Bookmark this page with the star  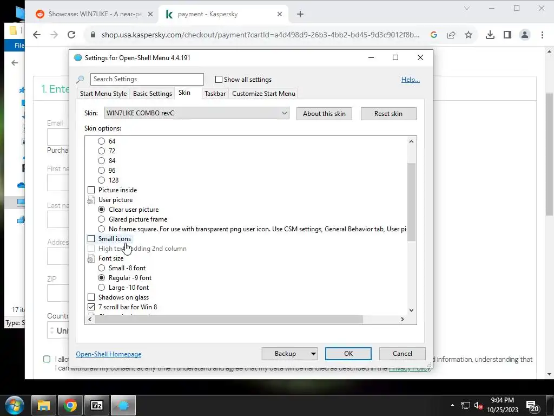click(469, 35)
